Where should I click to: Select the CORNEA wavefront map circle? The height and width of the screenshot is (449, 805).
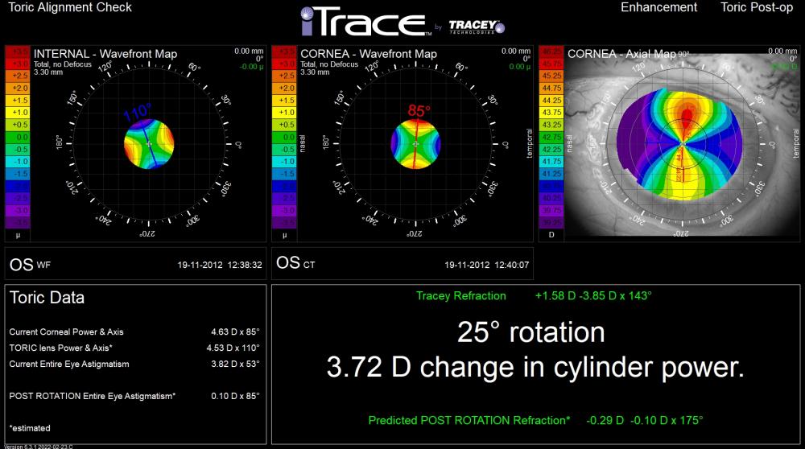415,144
